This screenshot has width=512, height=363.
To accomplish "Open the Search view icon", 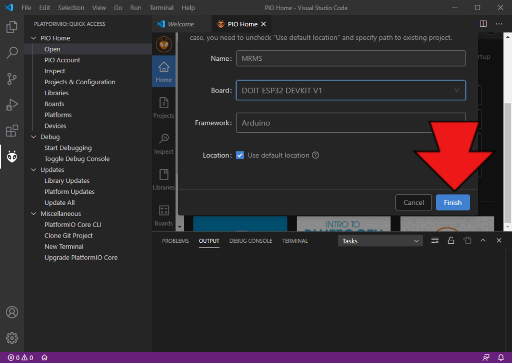I will click(x=12, y=53).
